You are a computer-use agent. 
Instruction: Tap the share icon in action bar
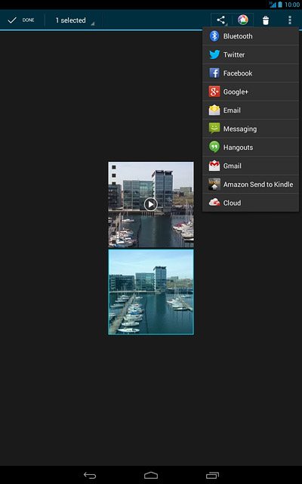click(x=220, y=20)
